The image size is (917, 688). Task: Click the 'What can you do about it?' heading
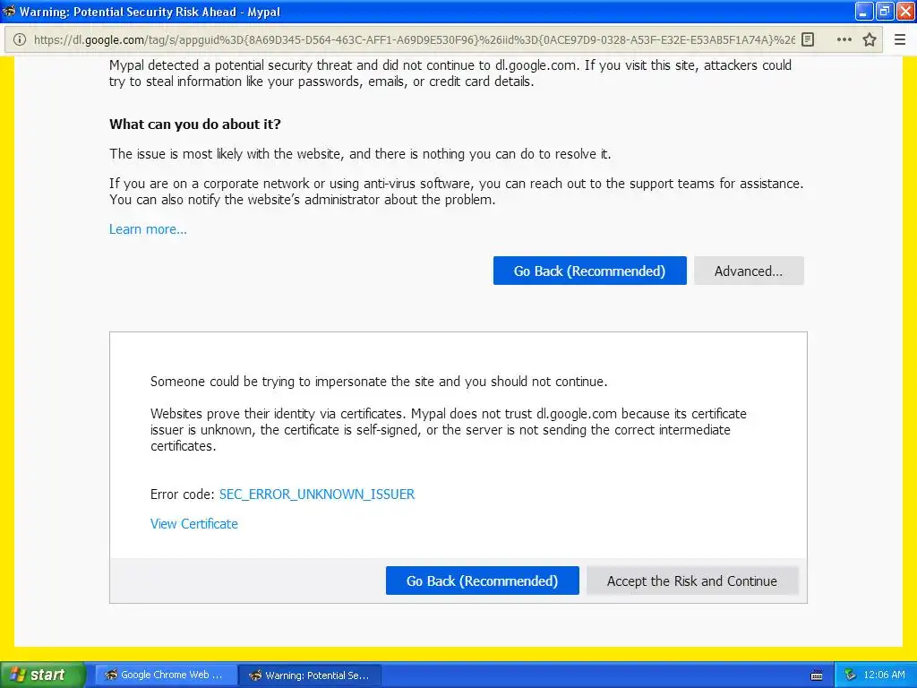[194, 124]
